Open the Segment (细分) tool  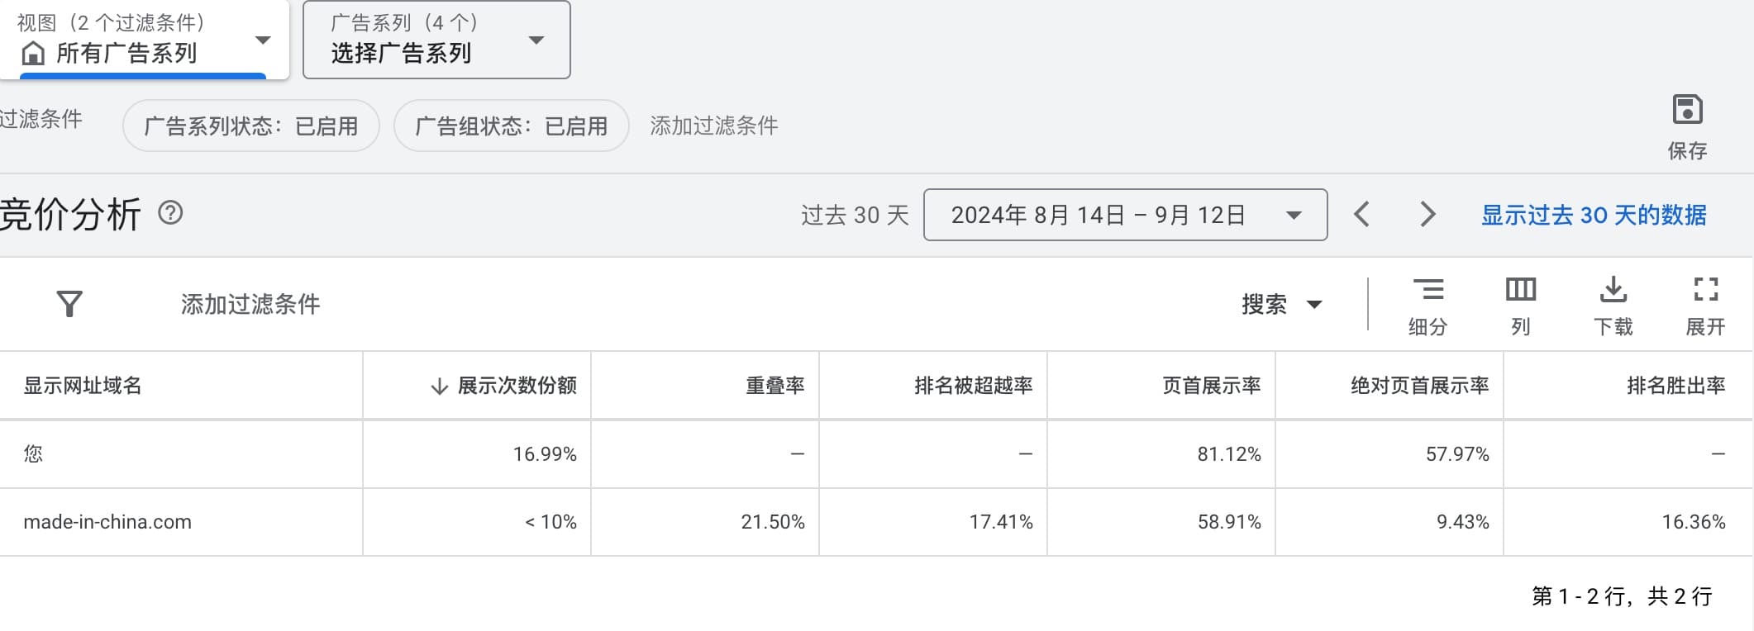(x=1428, y=291)
